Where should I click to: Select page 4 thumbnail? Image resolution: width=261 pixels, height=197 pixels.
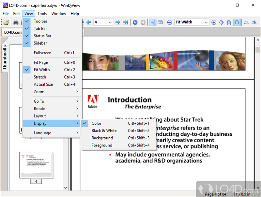[x=36, y=165]
